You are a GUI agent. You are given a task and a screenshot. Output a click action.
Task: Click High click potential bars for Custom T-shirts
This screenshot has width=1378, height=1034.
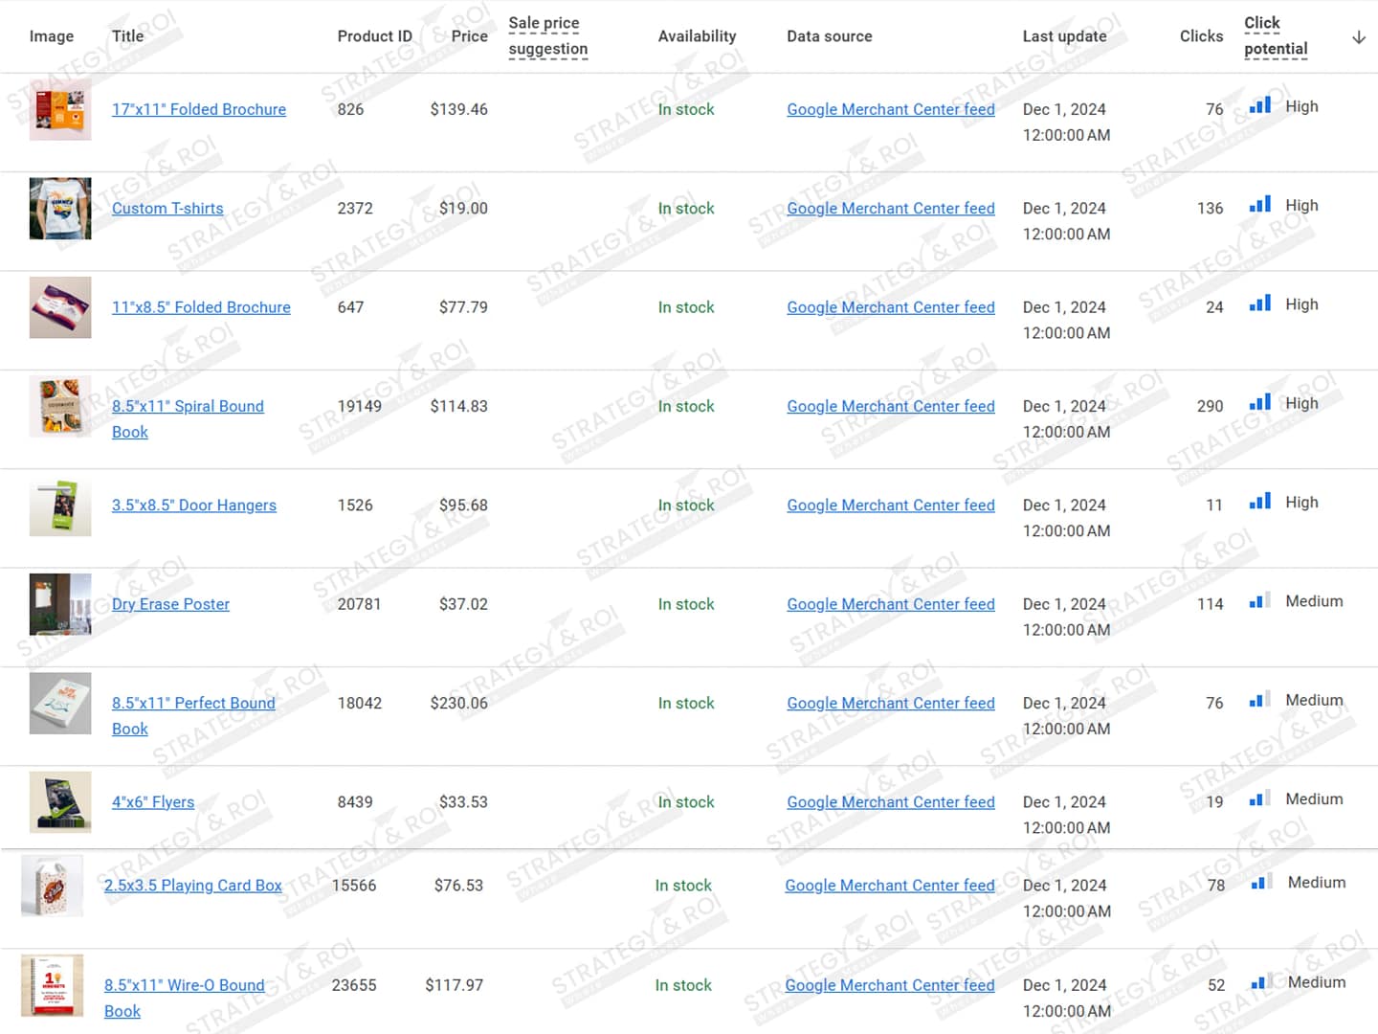[1259, 205]
